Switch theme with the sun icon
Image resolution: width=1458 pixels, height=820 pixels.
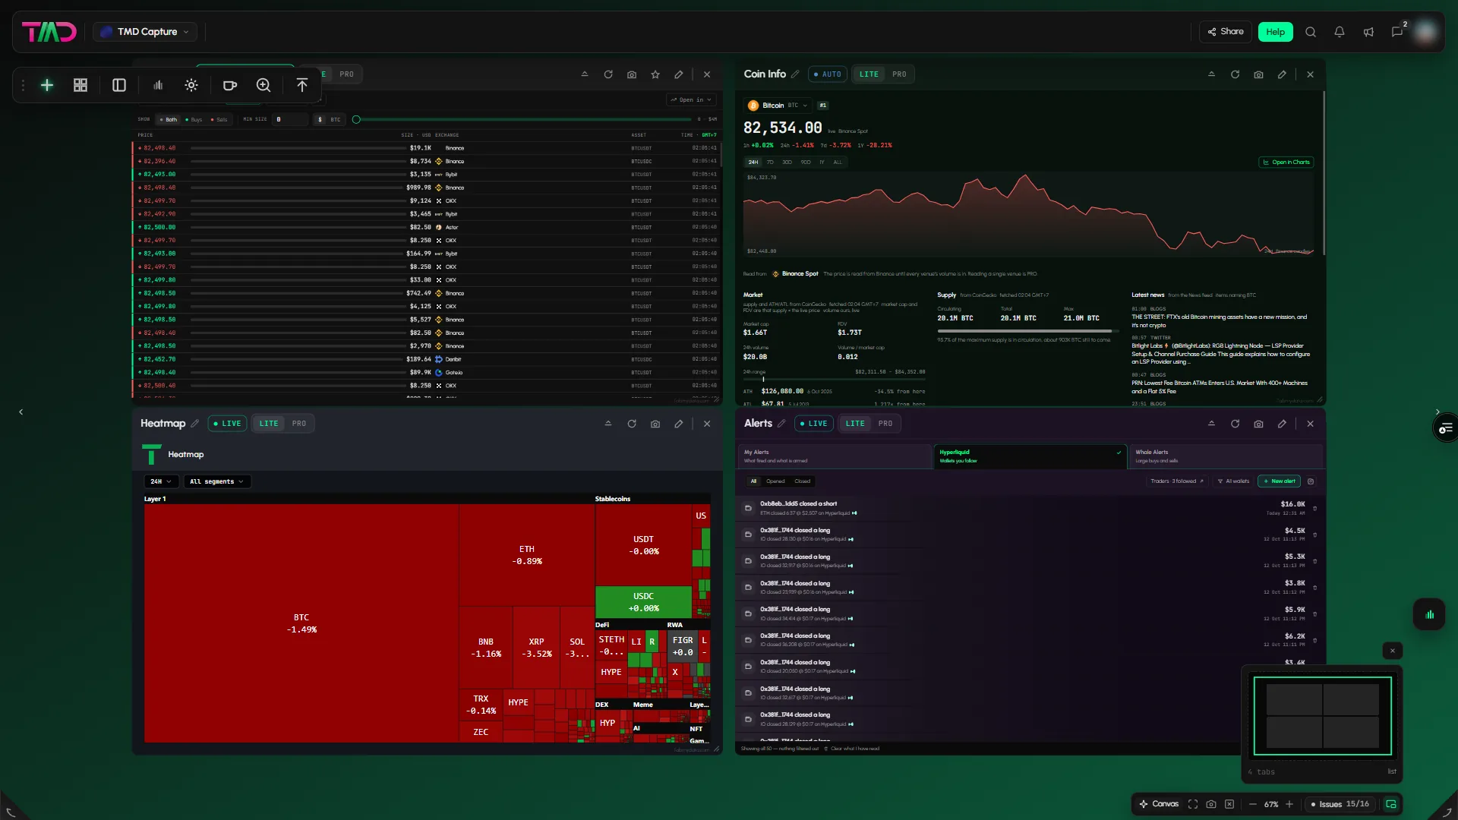coord(191,85)
